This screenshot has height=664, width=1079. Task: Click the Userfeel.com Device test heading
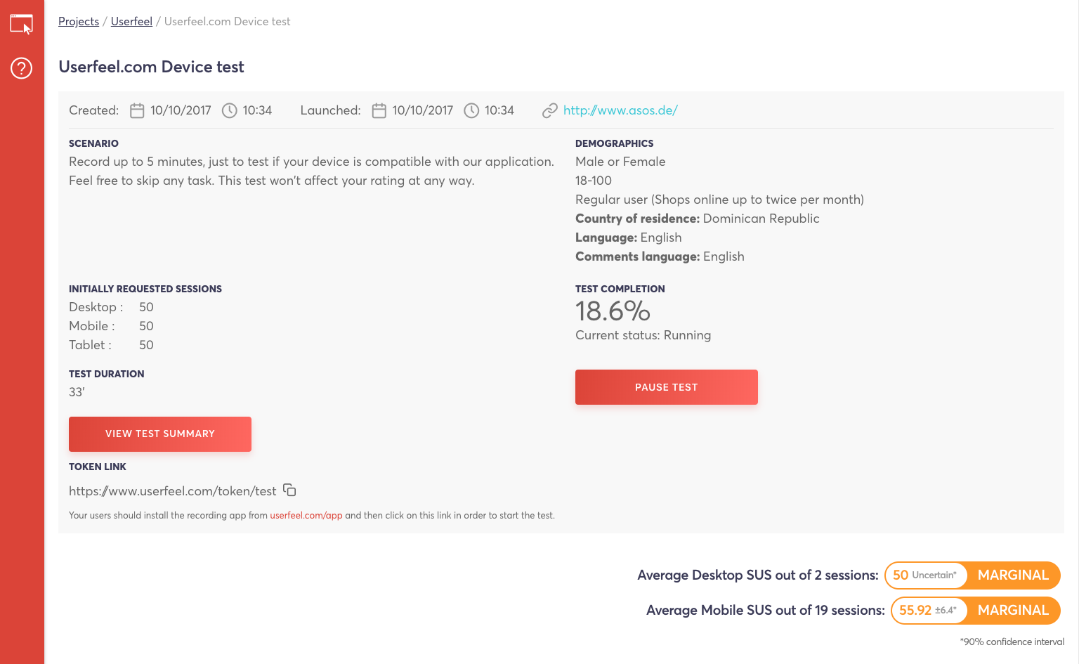[x=152, y=67]
